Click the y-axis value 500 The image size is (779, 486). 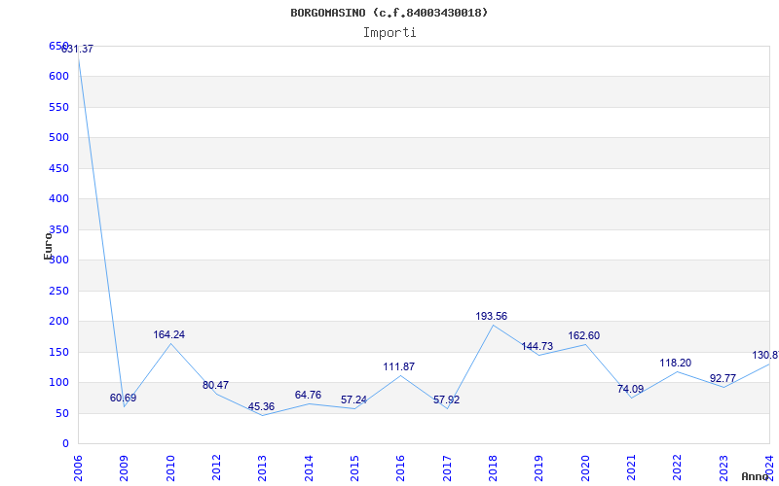(58, 137)
